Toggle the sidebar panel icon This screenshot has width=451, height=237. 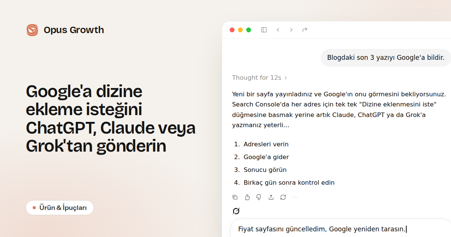tap(264, 30)
